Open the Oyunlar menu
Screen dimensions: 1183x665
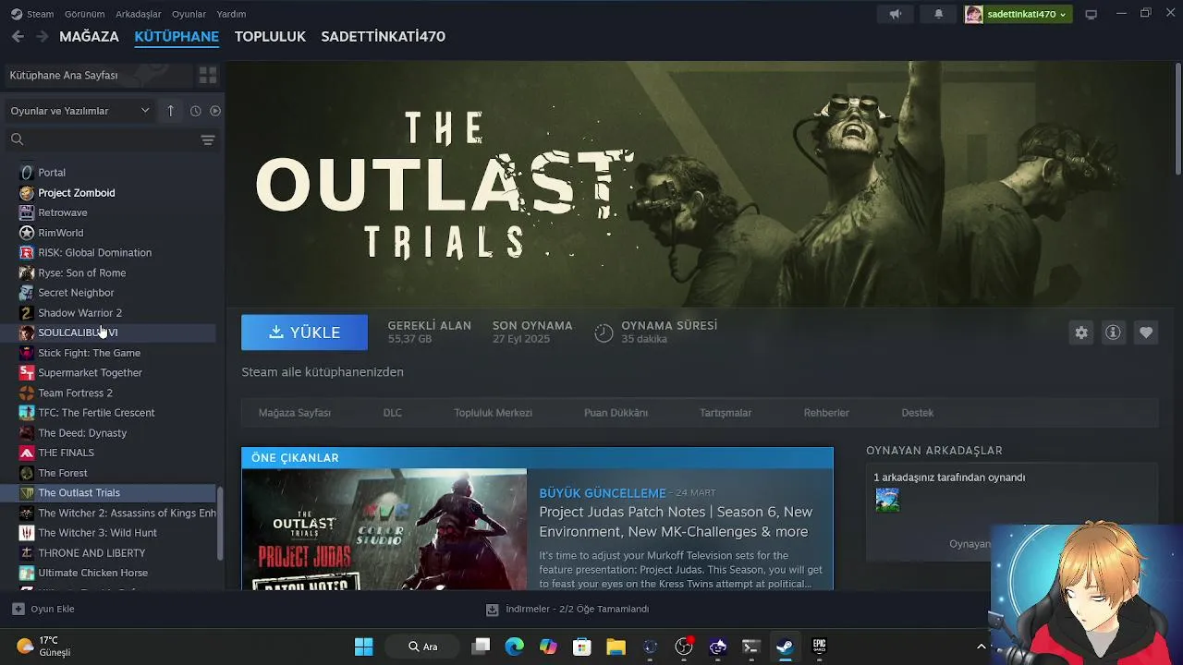(x=189, y=14)
